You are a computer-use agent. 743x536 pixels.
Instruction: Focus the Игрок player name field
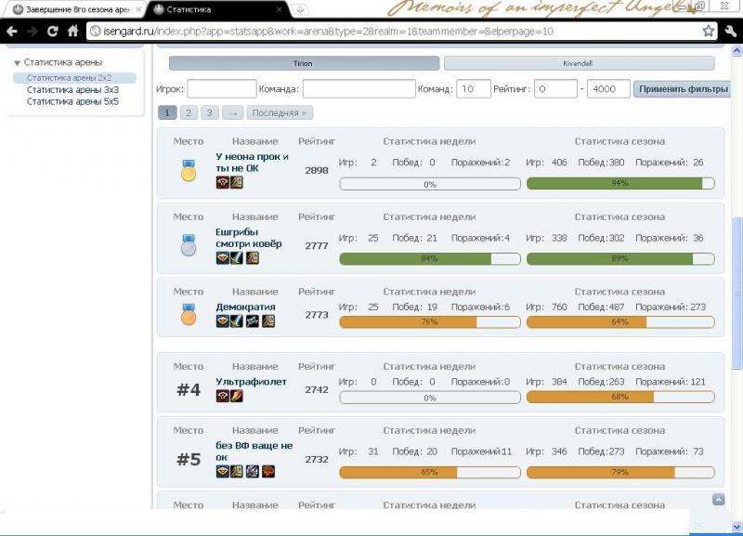[x=222, y=88]
